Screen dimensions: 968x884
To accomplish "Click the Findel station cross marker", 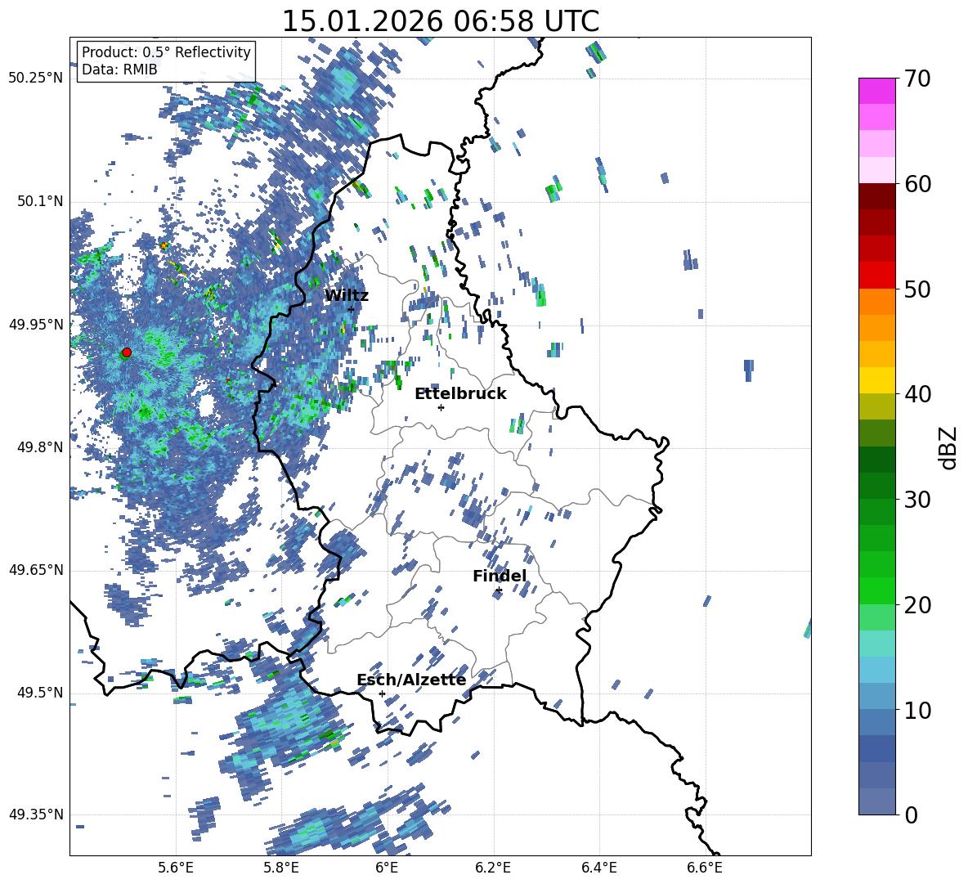I will tap(499, 590).
